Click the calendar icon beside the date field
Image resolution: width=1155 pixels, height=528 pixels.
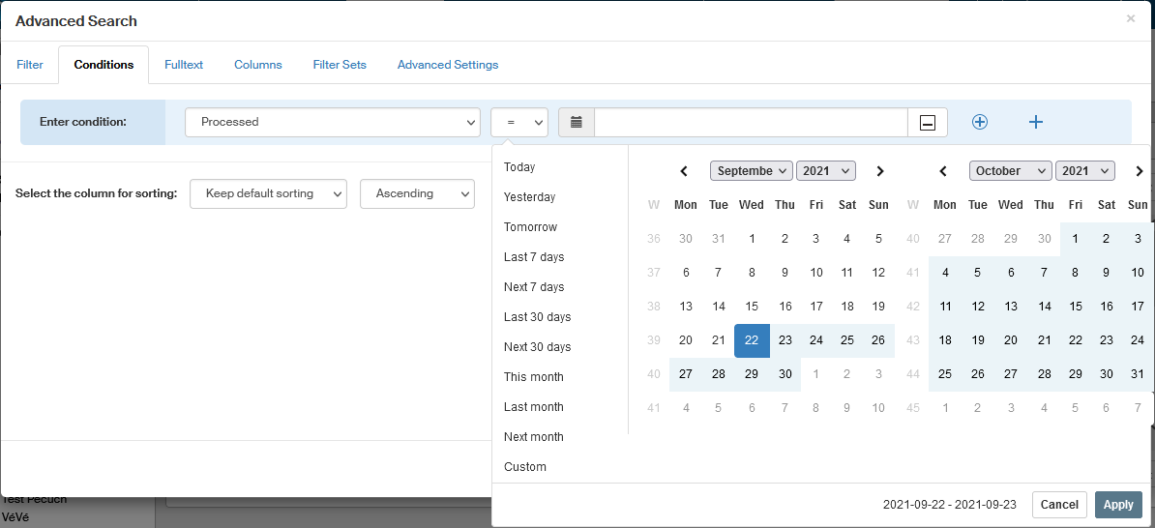(x=577, y=123)
